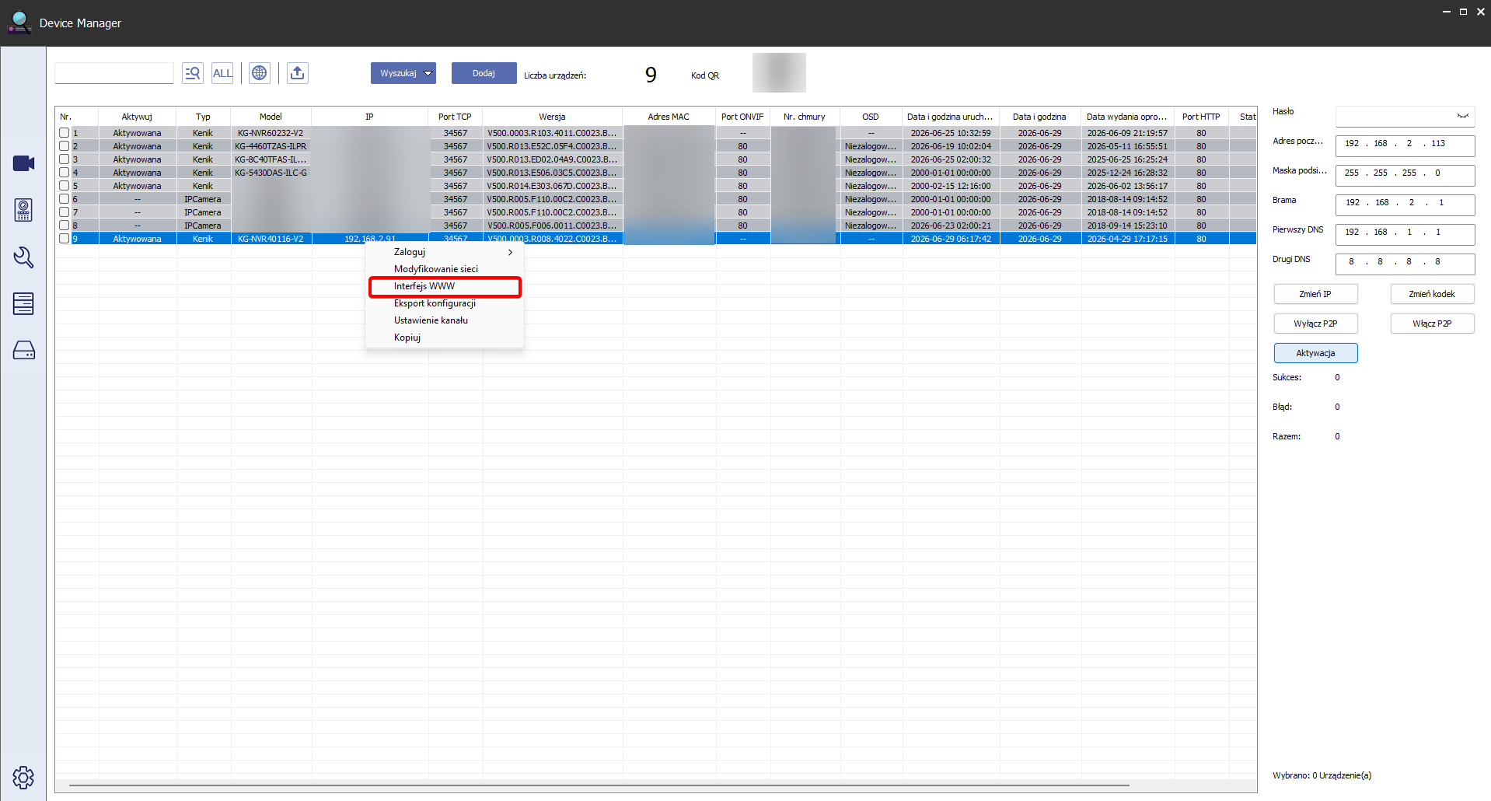Image resolution: width=1491 pixels, height=801 pixels.
Task: Click the search filter icon in the toolbar
Action: [193, 73]
